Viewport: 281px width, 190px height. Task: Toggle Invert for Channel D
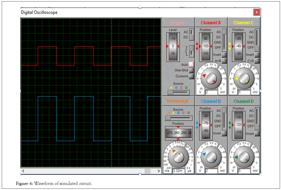coord(257,134)
